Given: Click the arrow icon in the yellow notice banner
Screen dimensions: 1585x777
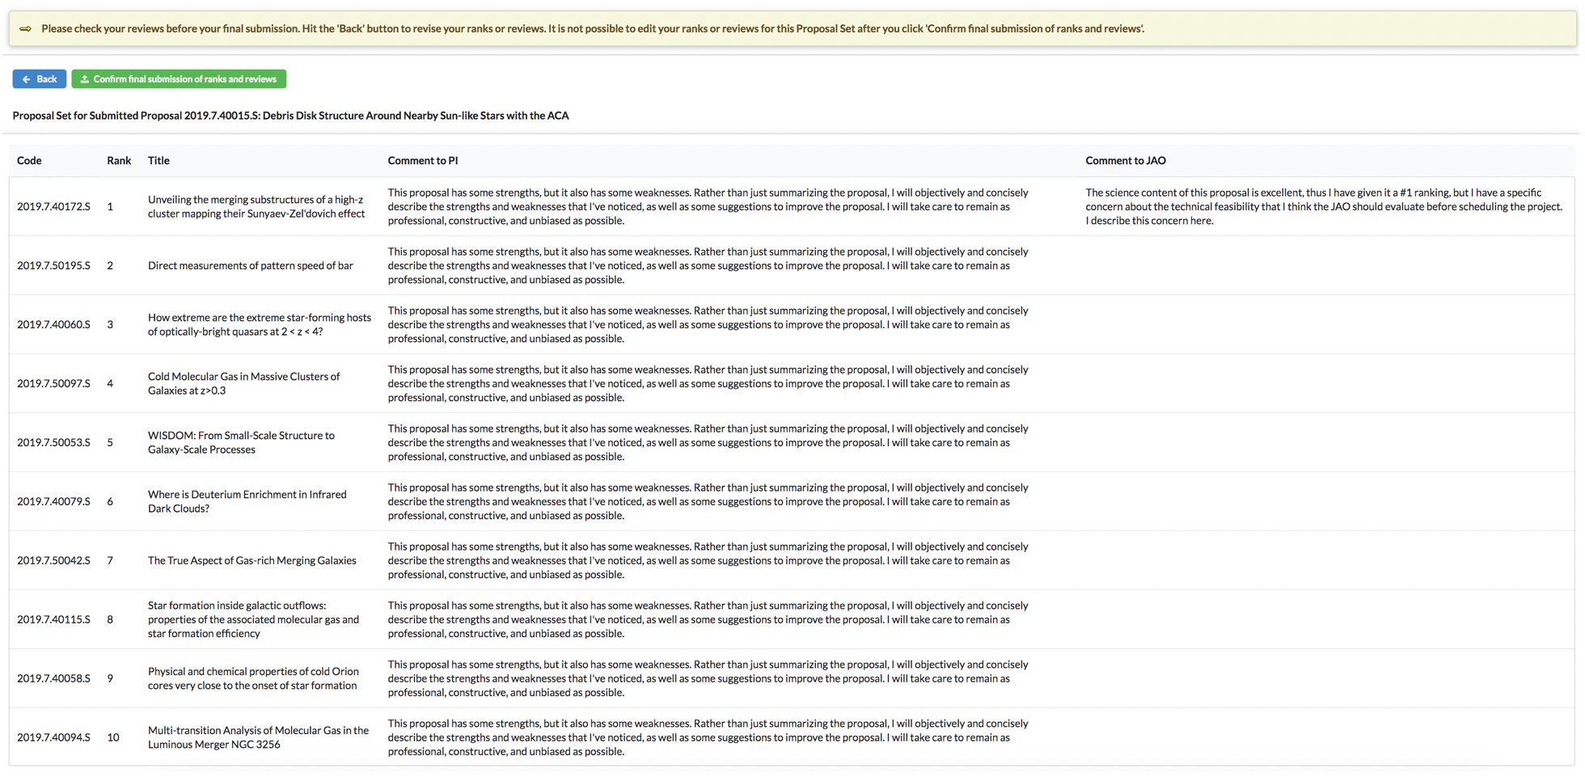Looking at the screenshot, I should coord(26,29).
